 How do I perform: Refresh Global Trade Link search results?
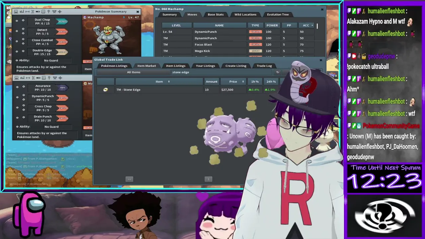(x=278, y=72)
